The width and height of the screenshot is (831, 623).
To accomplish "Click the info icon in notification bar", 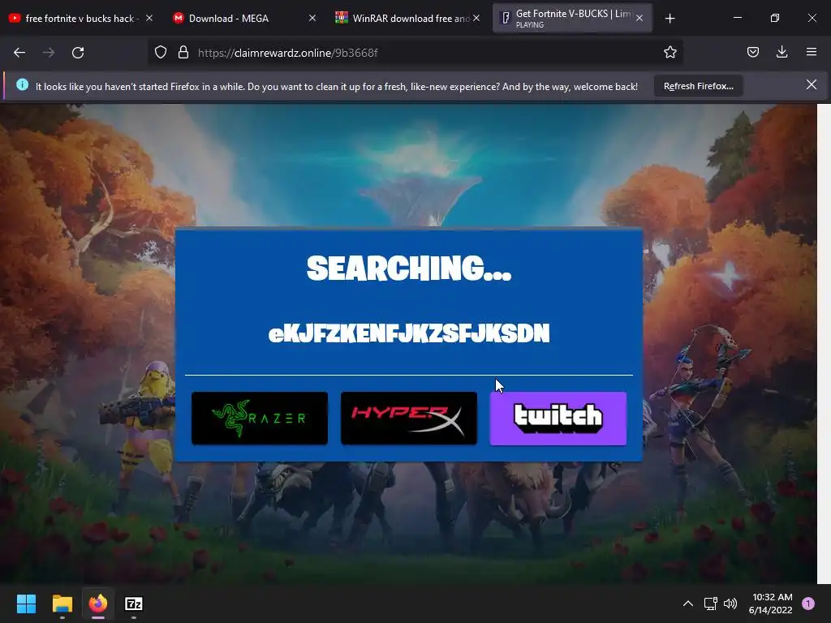I will click(x=22, y=84).
